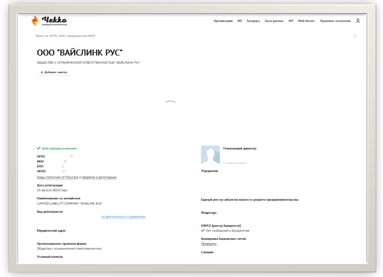Open the Мой бизнес menu item

click(x=306, y=21)
